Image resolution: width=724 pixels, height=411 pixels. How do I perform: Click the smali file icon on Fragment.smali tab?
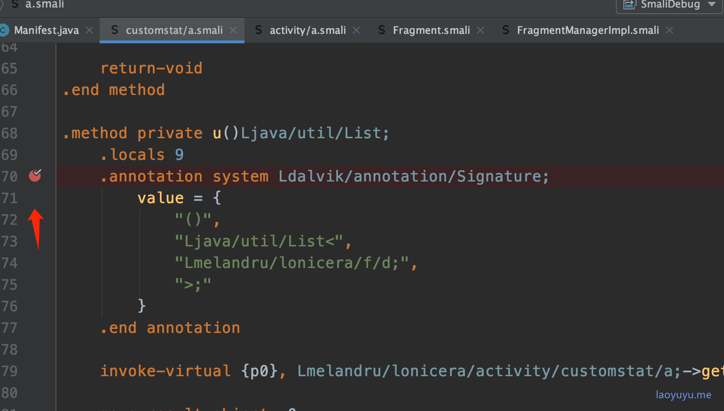381,30
